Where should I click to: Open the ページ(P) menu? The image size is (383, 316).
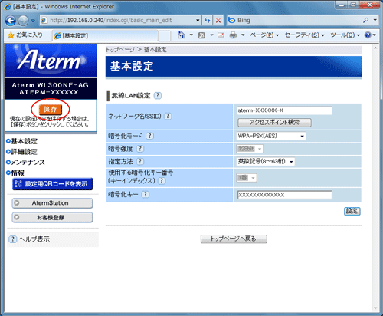tap(264, 35)
